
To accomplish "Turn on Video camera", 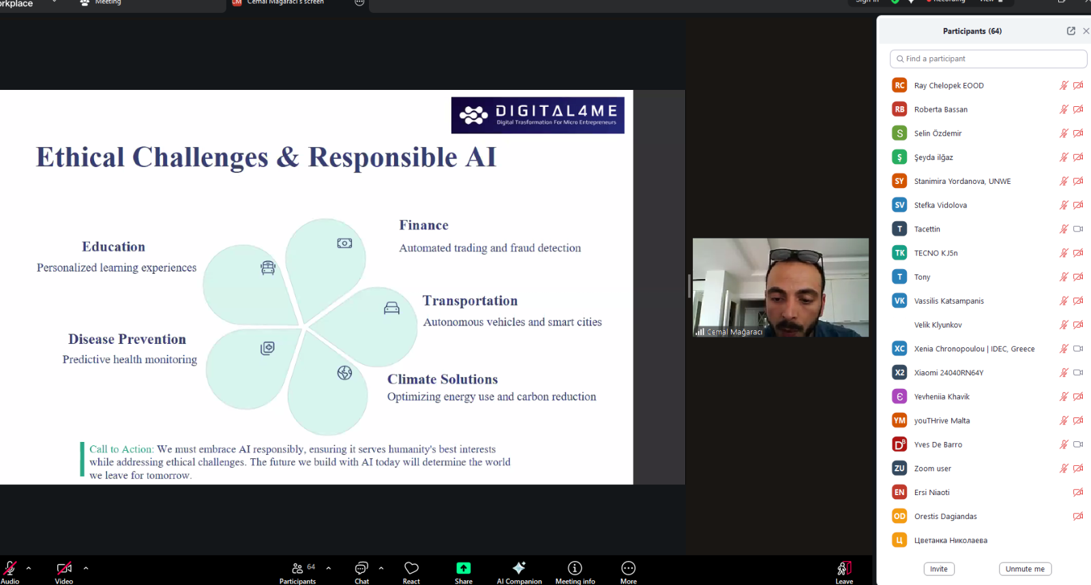I will tap(64, 571).
